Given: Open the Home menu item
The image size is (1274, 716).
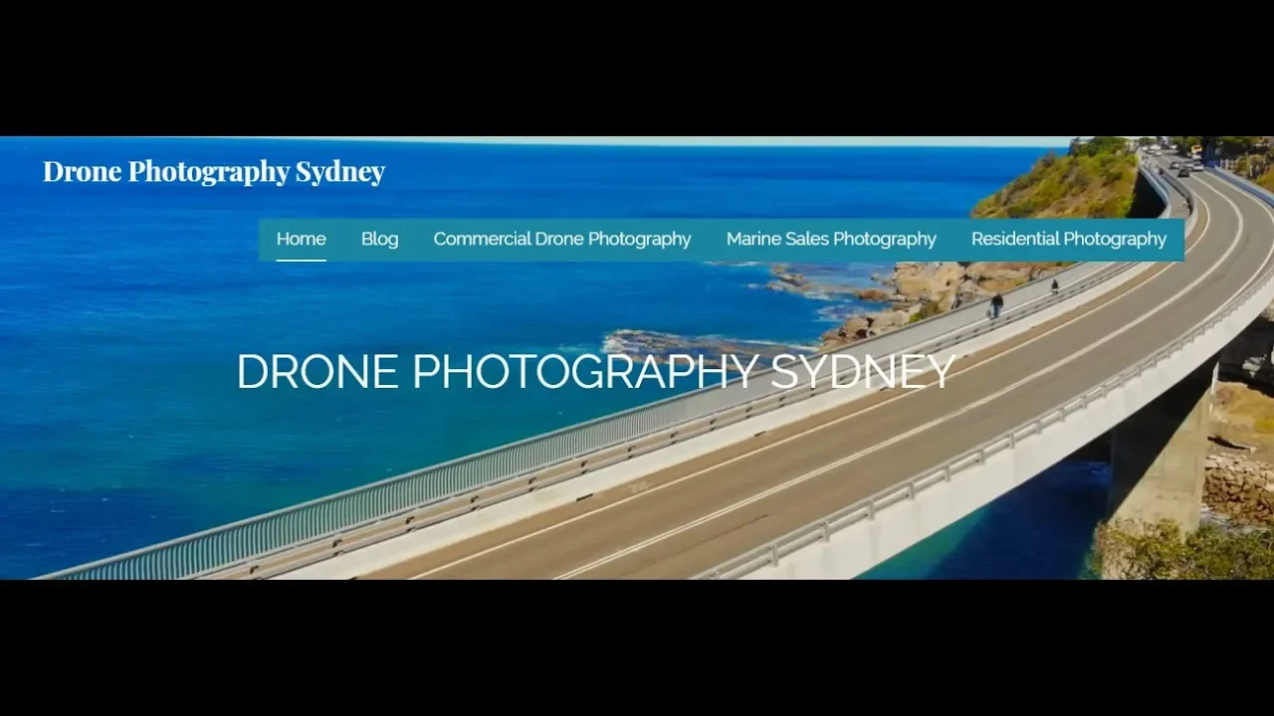Looking at the screenshot, I should pos(301,239).
